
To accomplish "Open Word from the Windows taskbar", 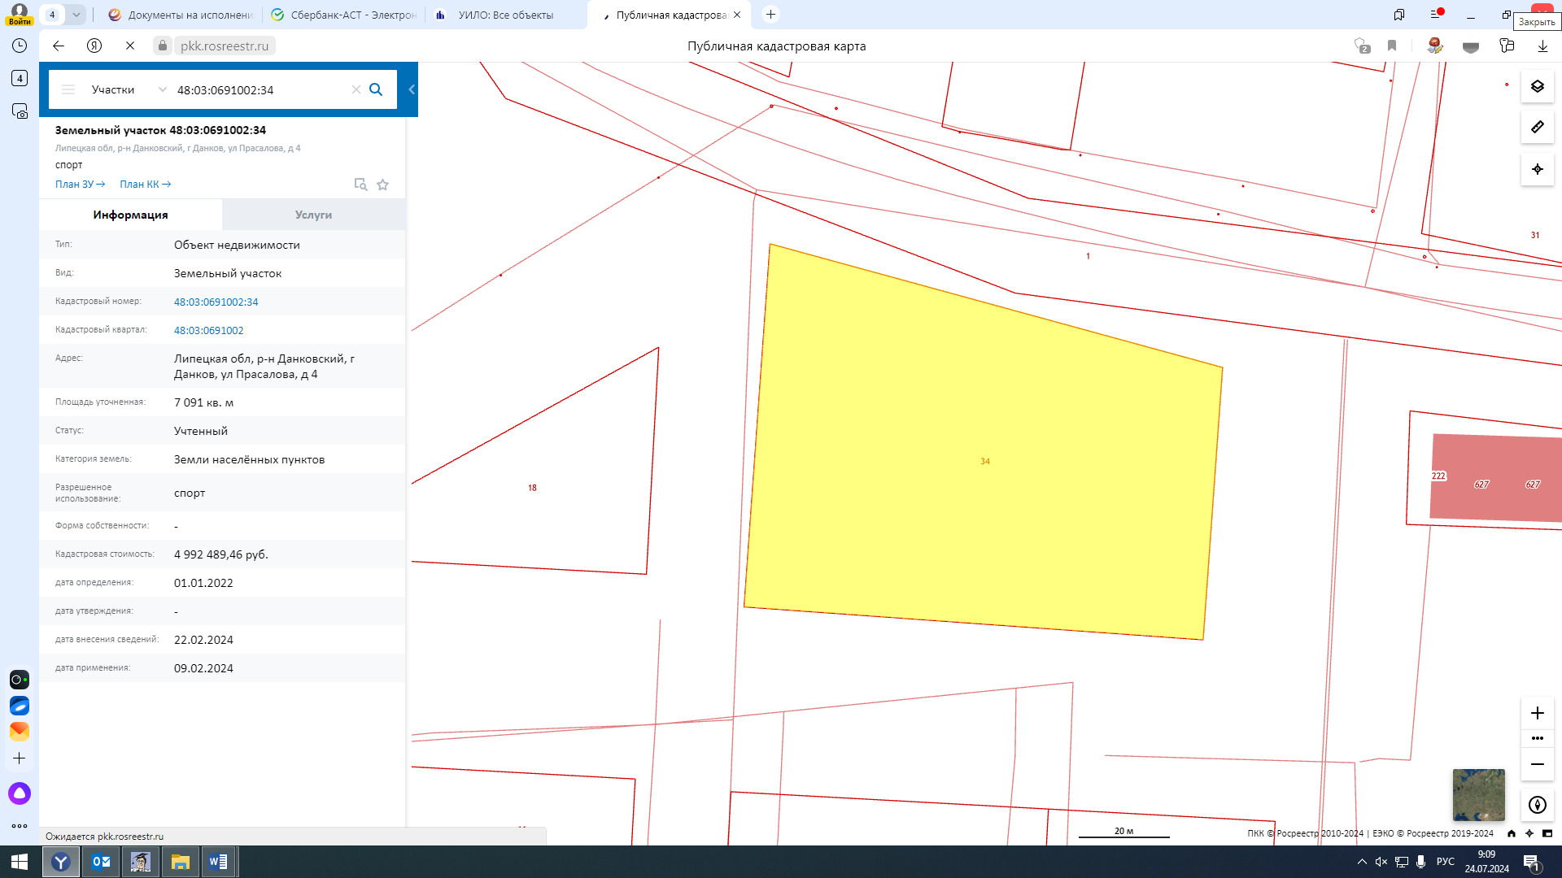I will (218, 862).
